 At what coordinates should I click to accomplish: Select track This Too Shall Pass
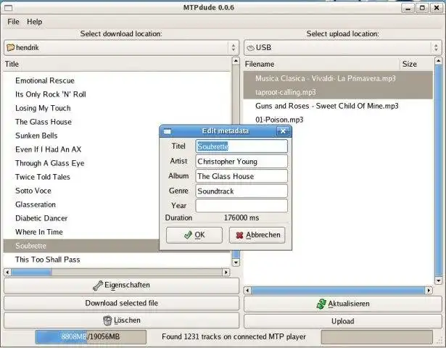48,260
